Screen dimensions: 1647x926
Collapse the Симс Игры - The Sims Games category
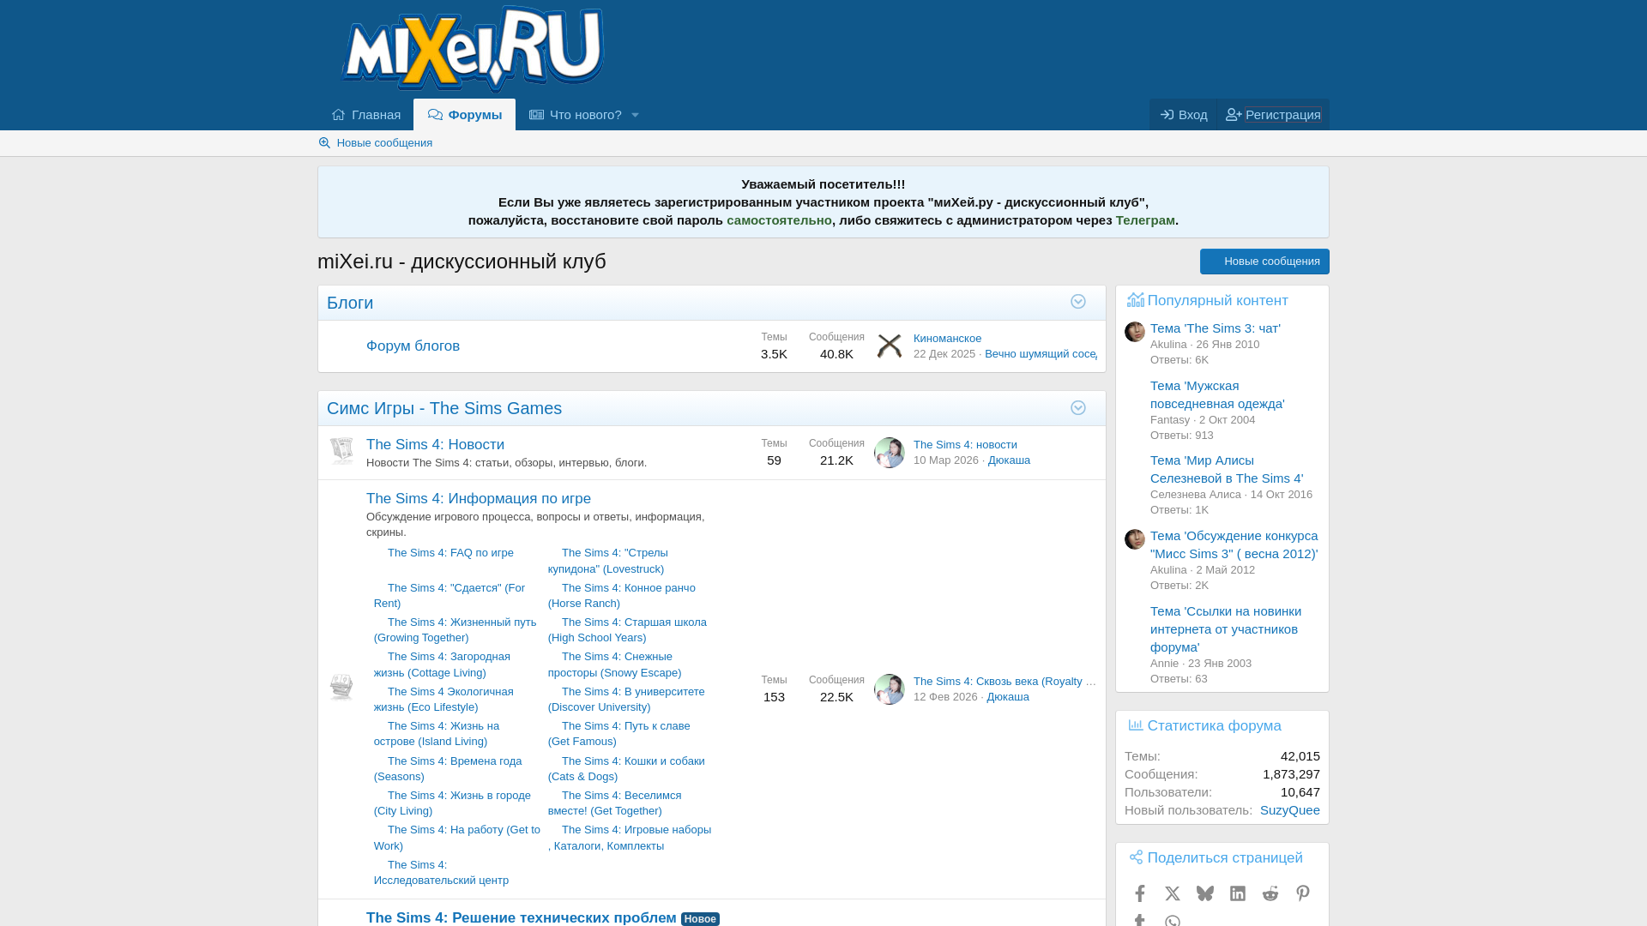(x=1078, y=408)
